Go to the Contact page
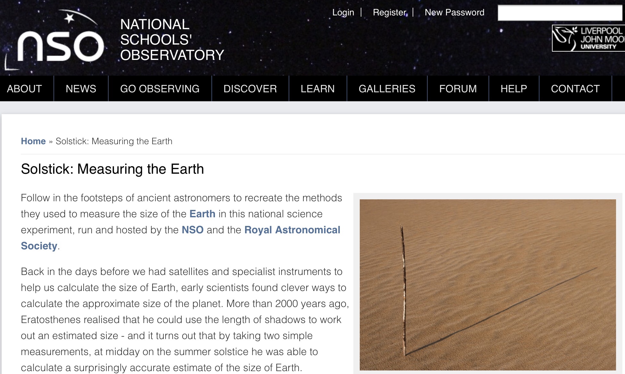The image size is (625, 374). click(575, 89)
